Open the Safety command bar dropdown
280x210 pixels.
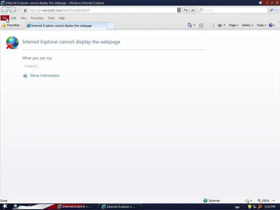pos(247,25)
